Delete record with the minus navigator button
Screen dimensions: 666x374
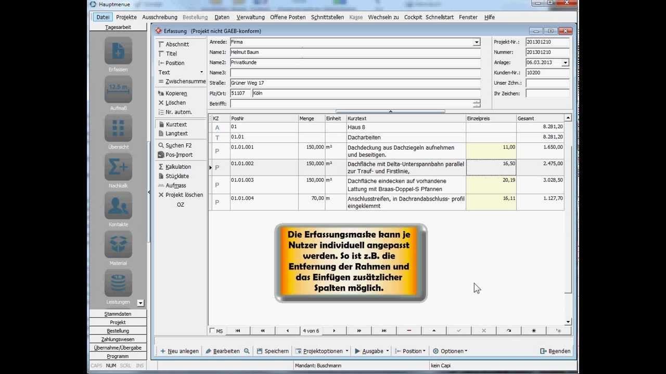tap(409, 331)
